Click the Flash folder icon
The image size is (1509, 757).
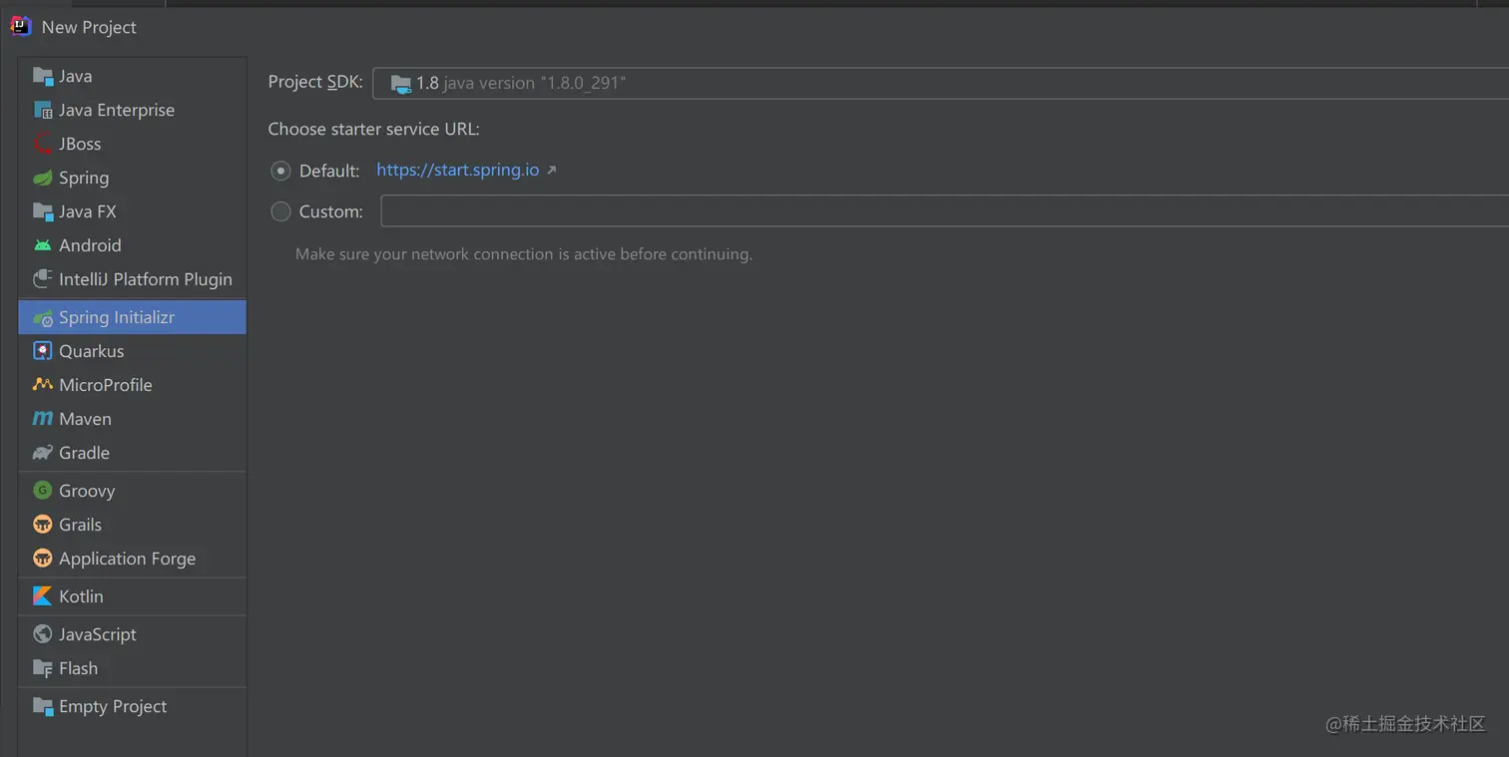pyautogui.click(x=43, y=668)
